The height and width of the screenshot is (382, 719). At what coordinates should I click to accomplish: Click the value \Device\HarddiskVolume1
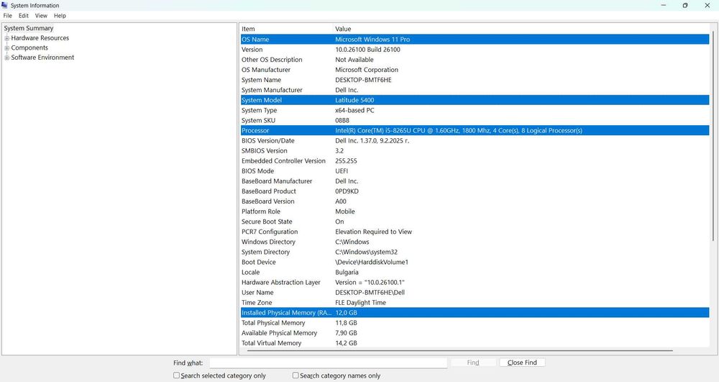point(372,263)
